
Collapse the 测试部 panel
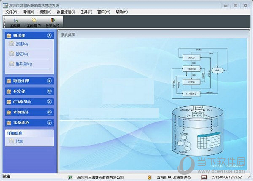tap(49, 35)
